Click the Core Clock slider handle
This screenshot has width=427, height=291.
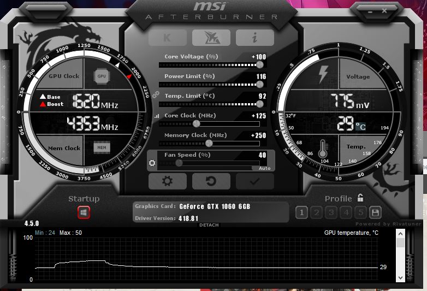coord(197,123)
